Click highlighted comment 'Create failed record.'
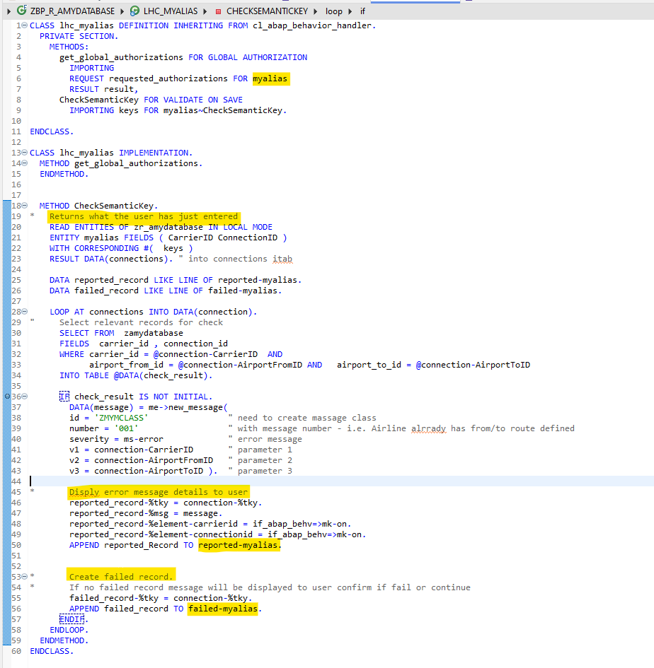This screenshot has height=668, width=654. pyautogui.click(x=121, y=577)
